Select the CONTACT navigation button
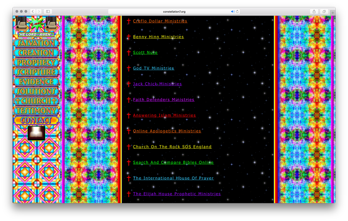Image resolution: width=348 pixels, height=221 pixels. [x=36, y=120]
